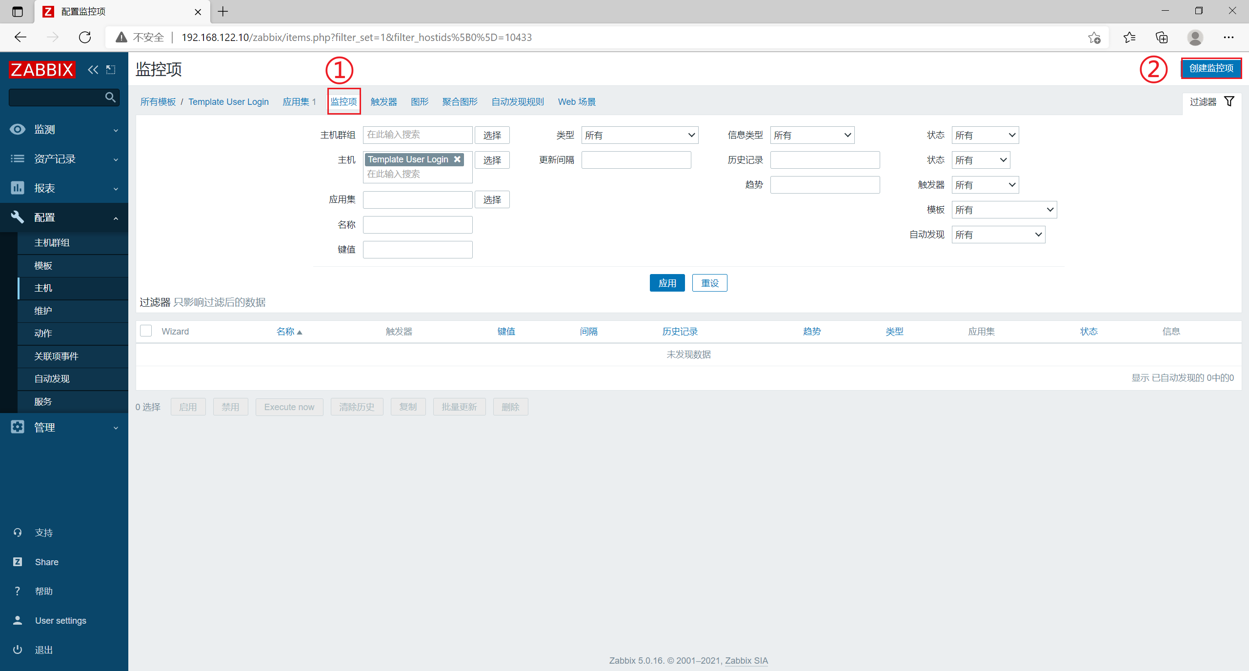Open 维护 maintenance submenu item
The width and height of the screenshot is (1249, 671).
[73, 311]
